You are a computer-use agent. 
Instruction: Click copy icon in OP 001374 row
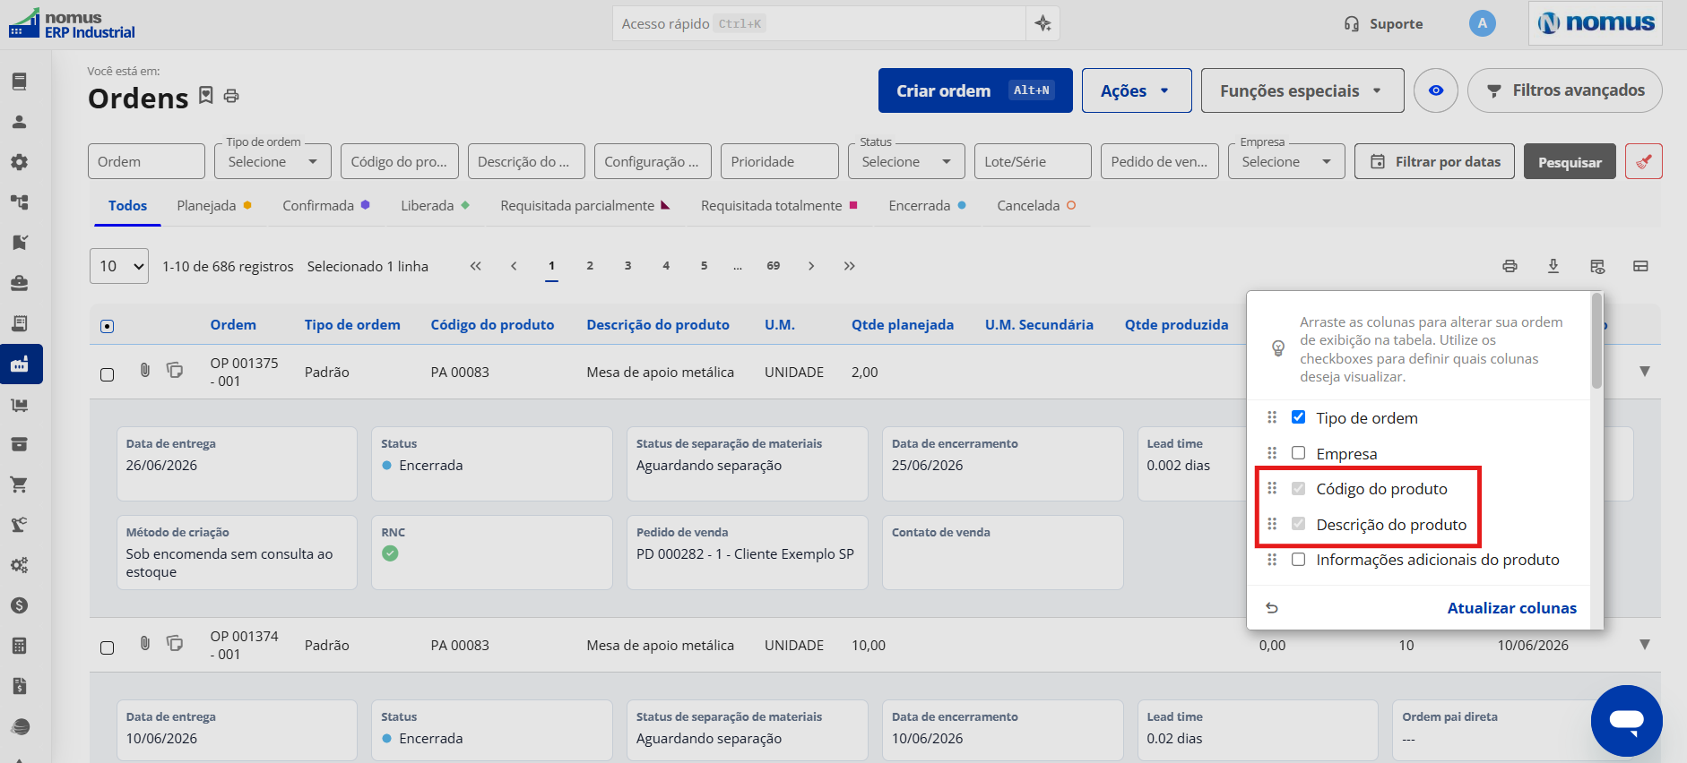point(175,643)
